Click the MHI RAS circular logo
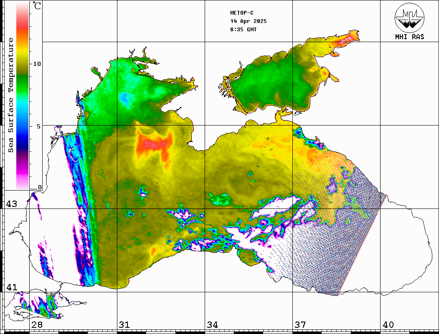The height and width of the screenshot is (334, 439). (x=409, y=18)
